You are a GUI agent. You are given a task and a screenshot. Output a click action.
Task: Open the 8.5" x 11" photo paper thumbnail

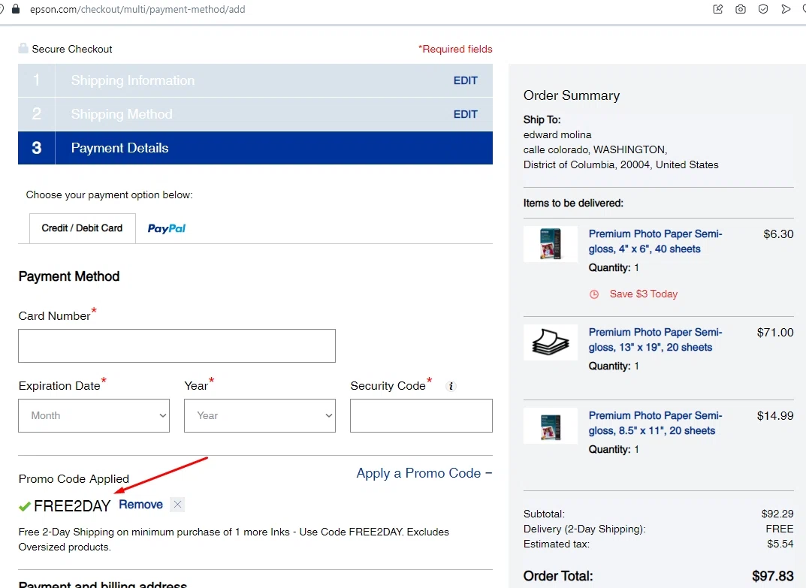551,426
